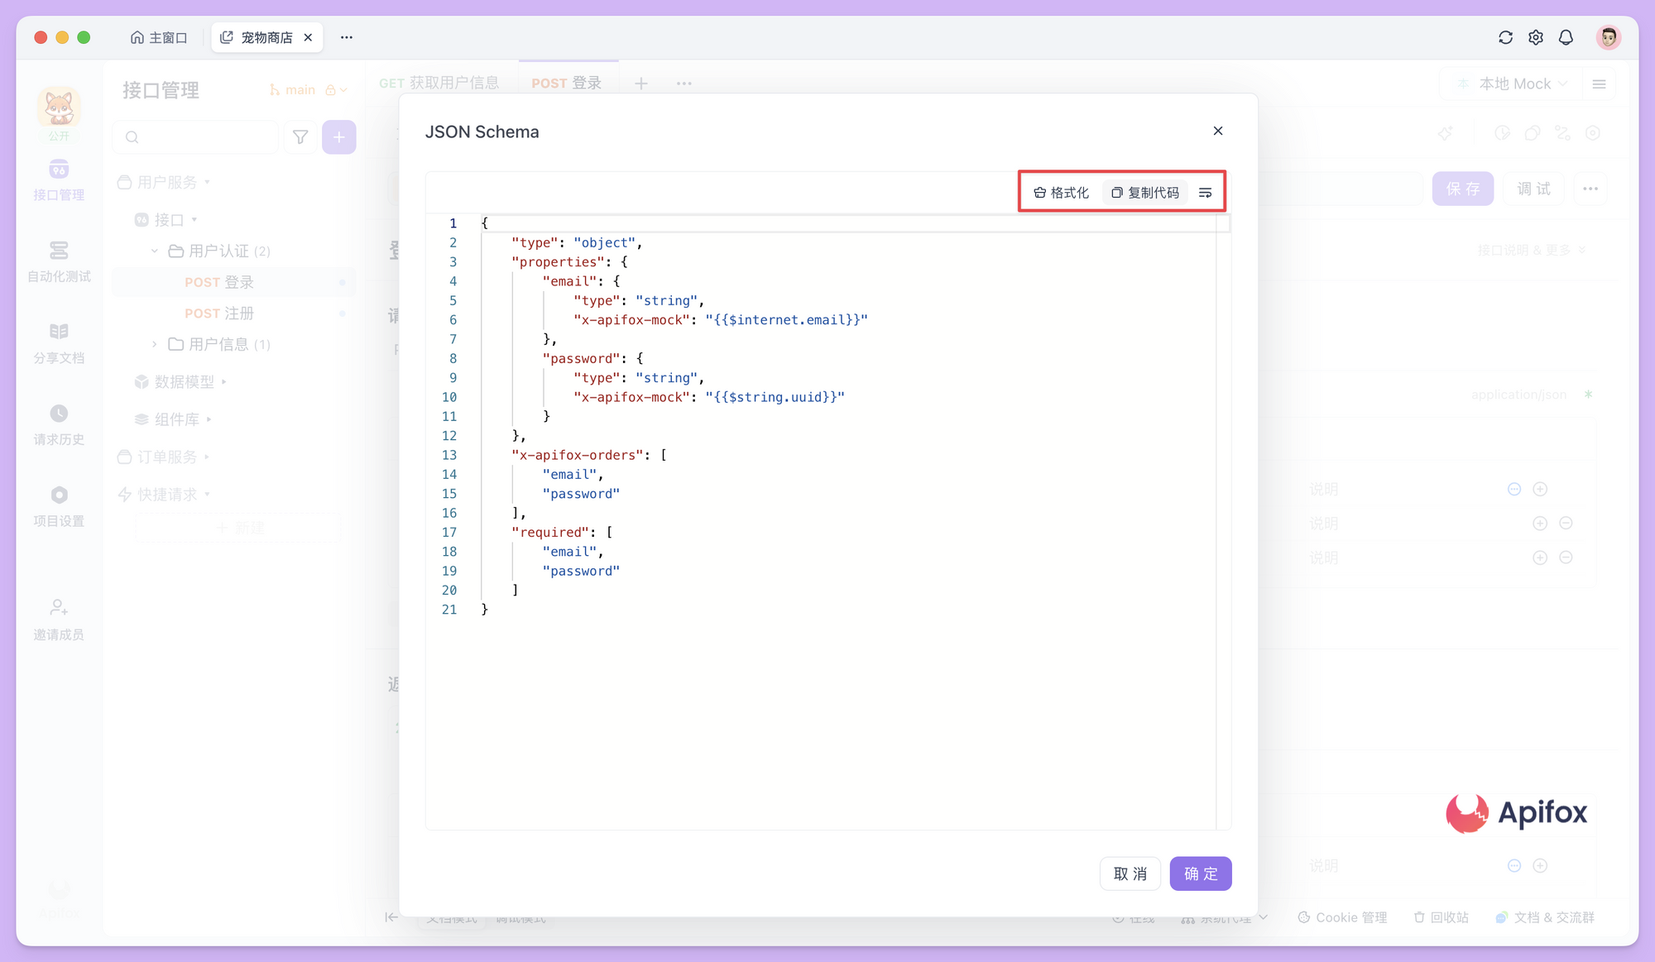This screenshot has width=1655, height=962.
Task: Cancel the dialog with 取消 button
Action: tap(1130, 873)
